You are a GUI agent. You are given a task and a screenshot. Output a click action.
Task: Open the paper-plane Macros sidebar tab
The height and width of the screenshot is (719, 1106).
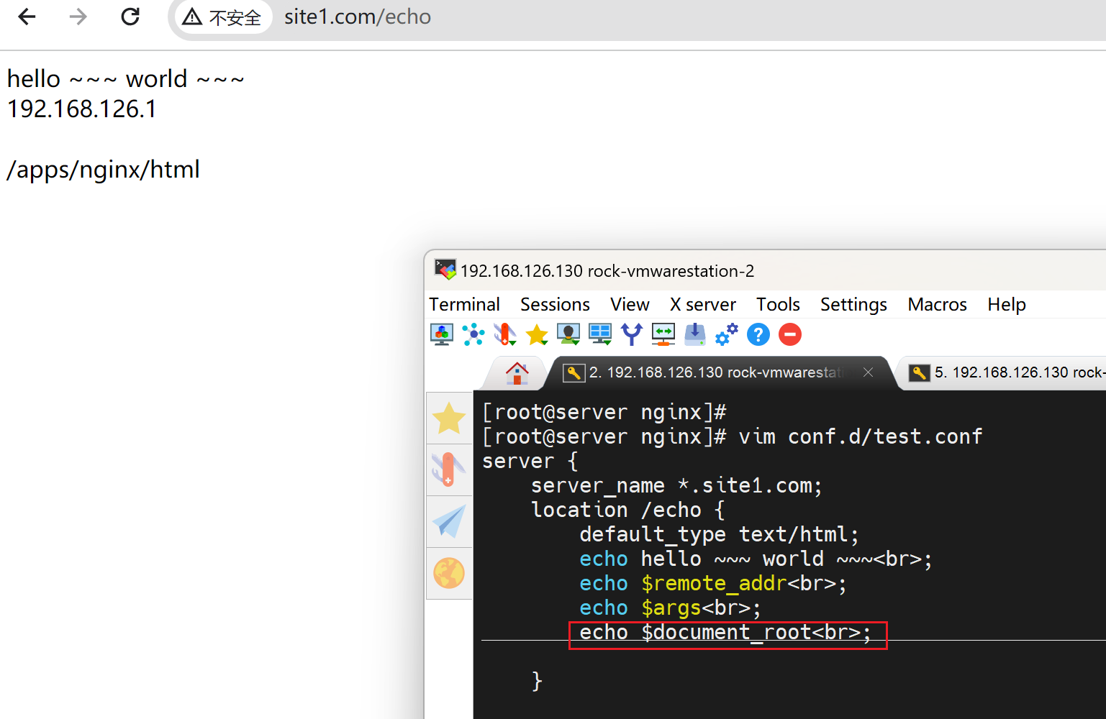click(x=449, y=522)
